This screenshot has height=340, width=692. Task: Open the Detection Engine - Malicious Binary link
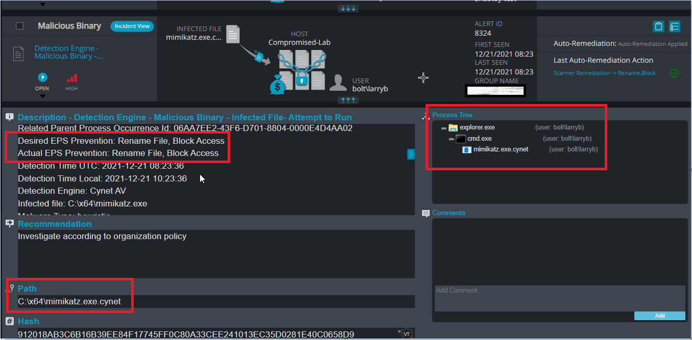point(69,52)
